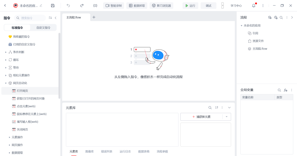The width and height of the screenshot is (297, 156).
Task: Open notifications bell
Action: pyautogui.click(x=254, y=6)
